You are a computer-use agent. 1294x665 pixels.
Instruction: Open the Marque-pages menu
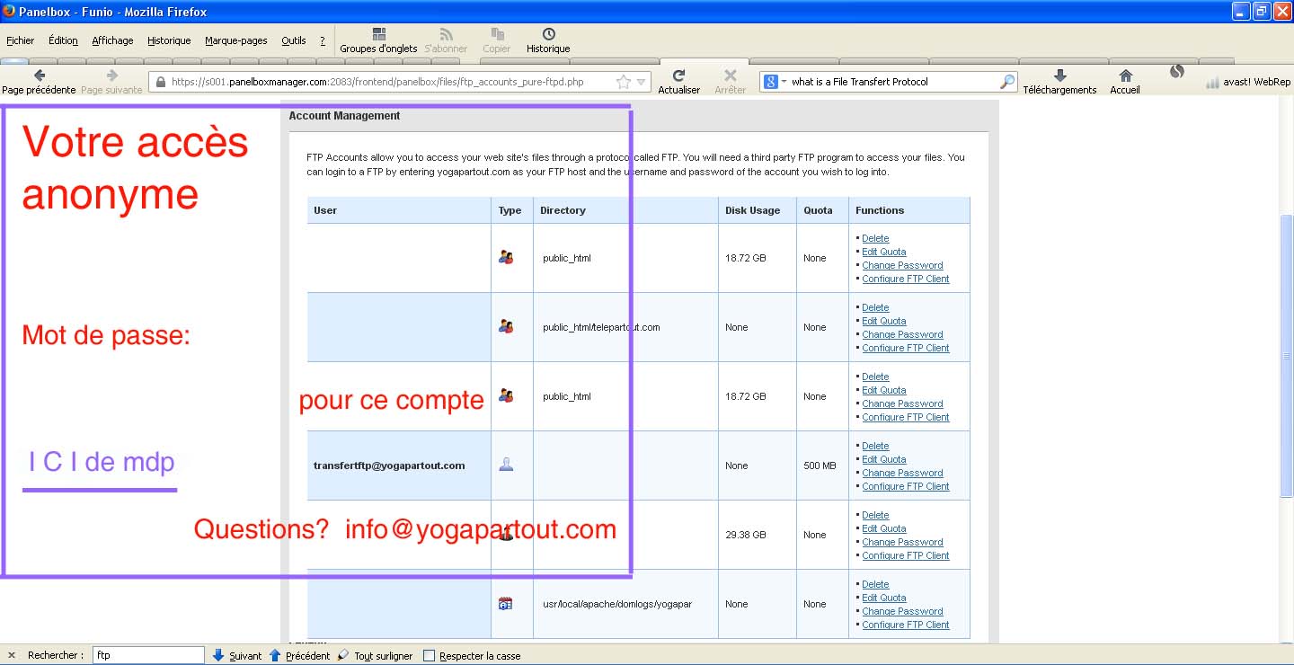coord(235,40)
